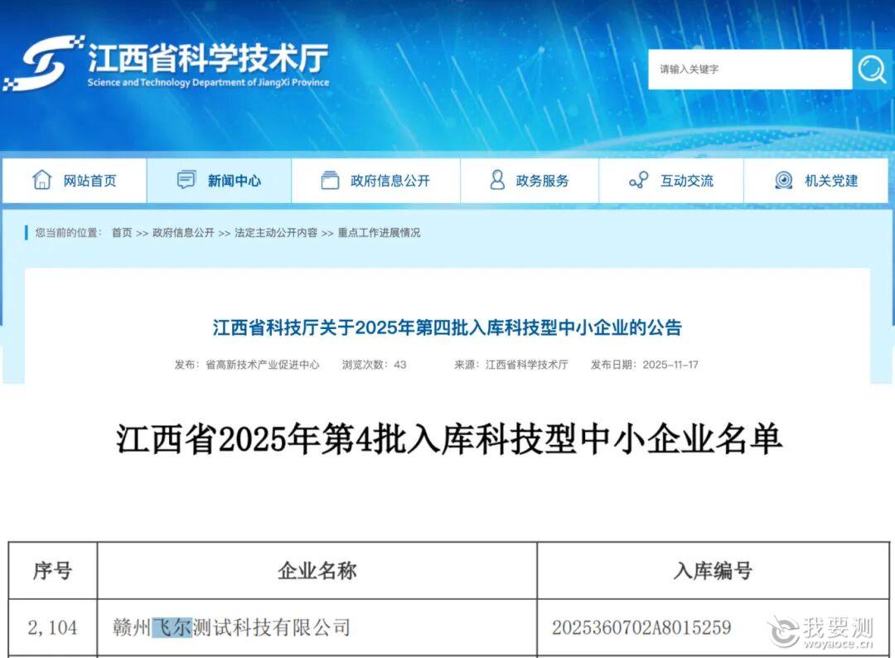Open the 机关党建 menu
895x658 pixels.
tap(816, 181)
